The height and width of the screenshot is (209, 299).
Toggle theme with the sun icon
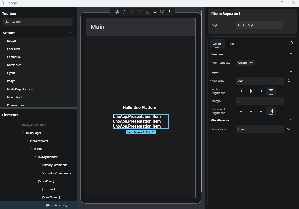click(155, 11)
